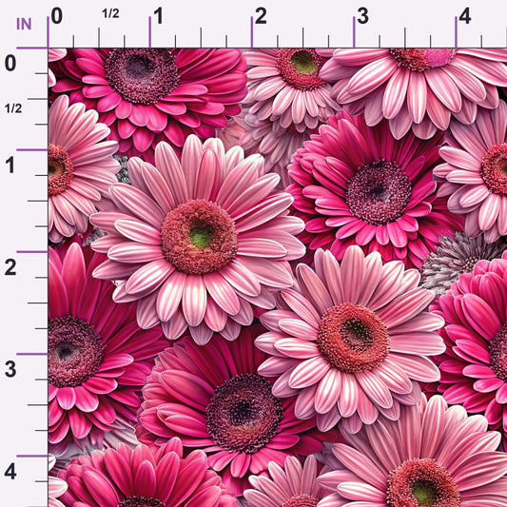Click the "2" on the vertical ruler

[10, 267]
